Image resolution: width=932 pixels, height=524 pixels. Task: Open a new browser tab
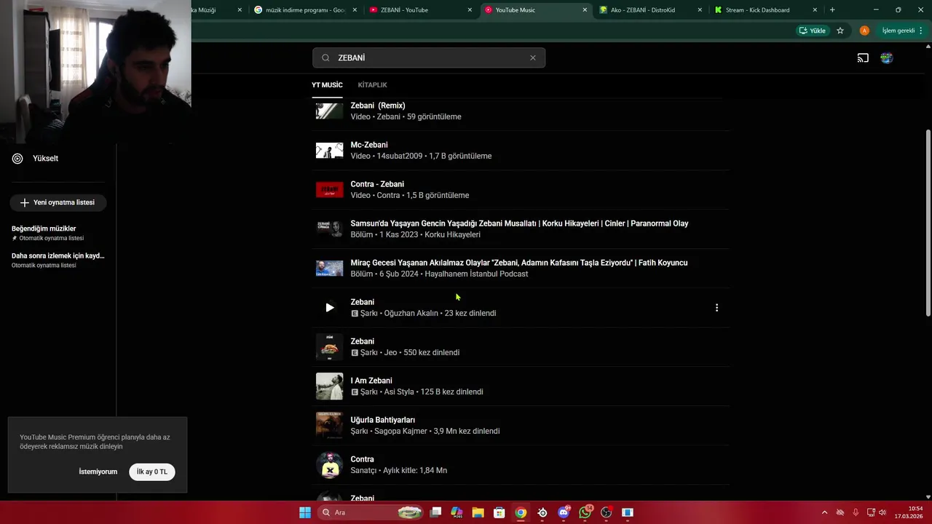(832, 10)
